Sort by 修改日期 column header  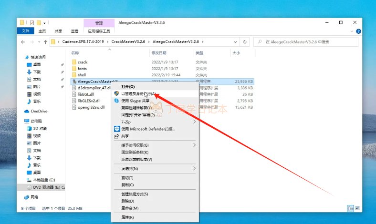pos(159,53)
